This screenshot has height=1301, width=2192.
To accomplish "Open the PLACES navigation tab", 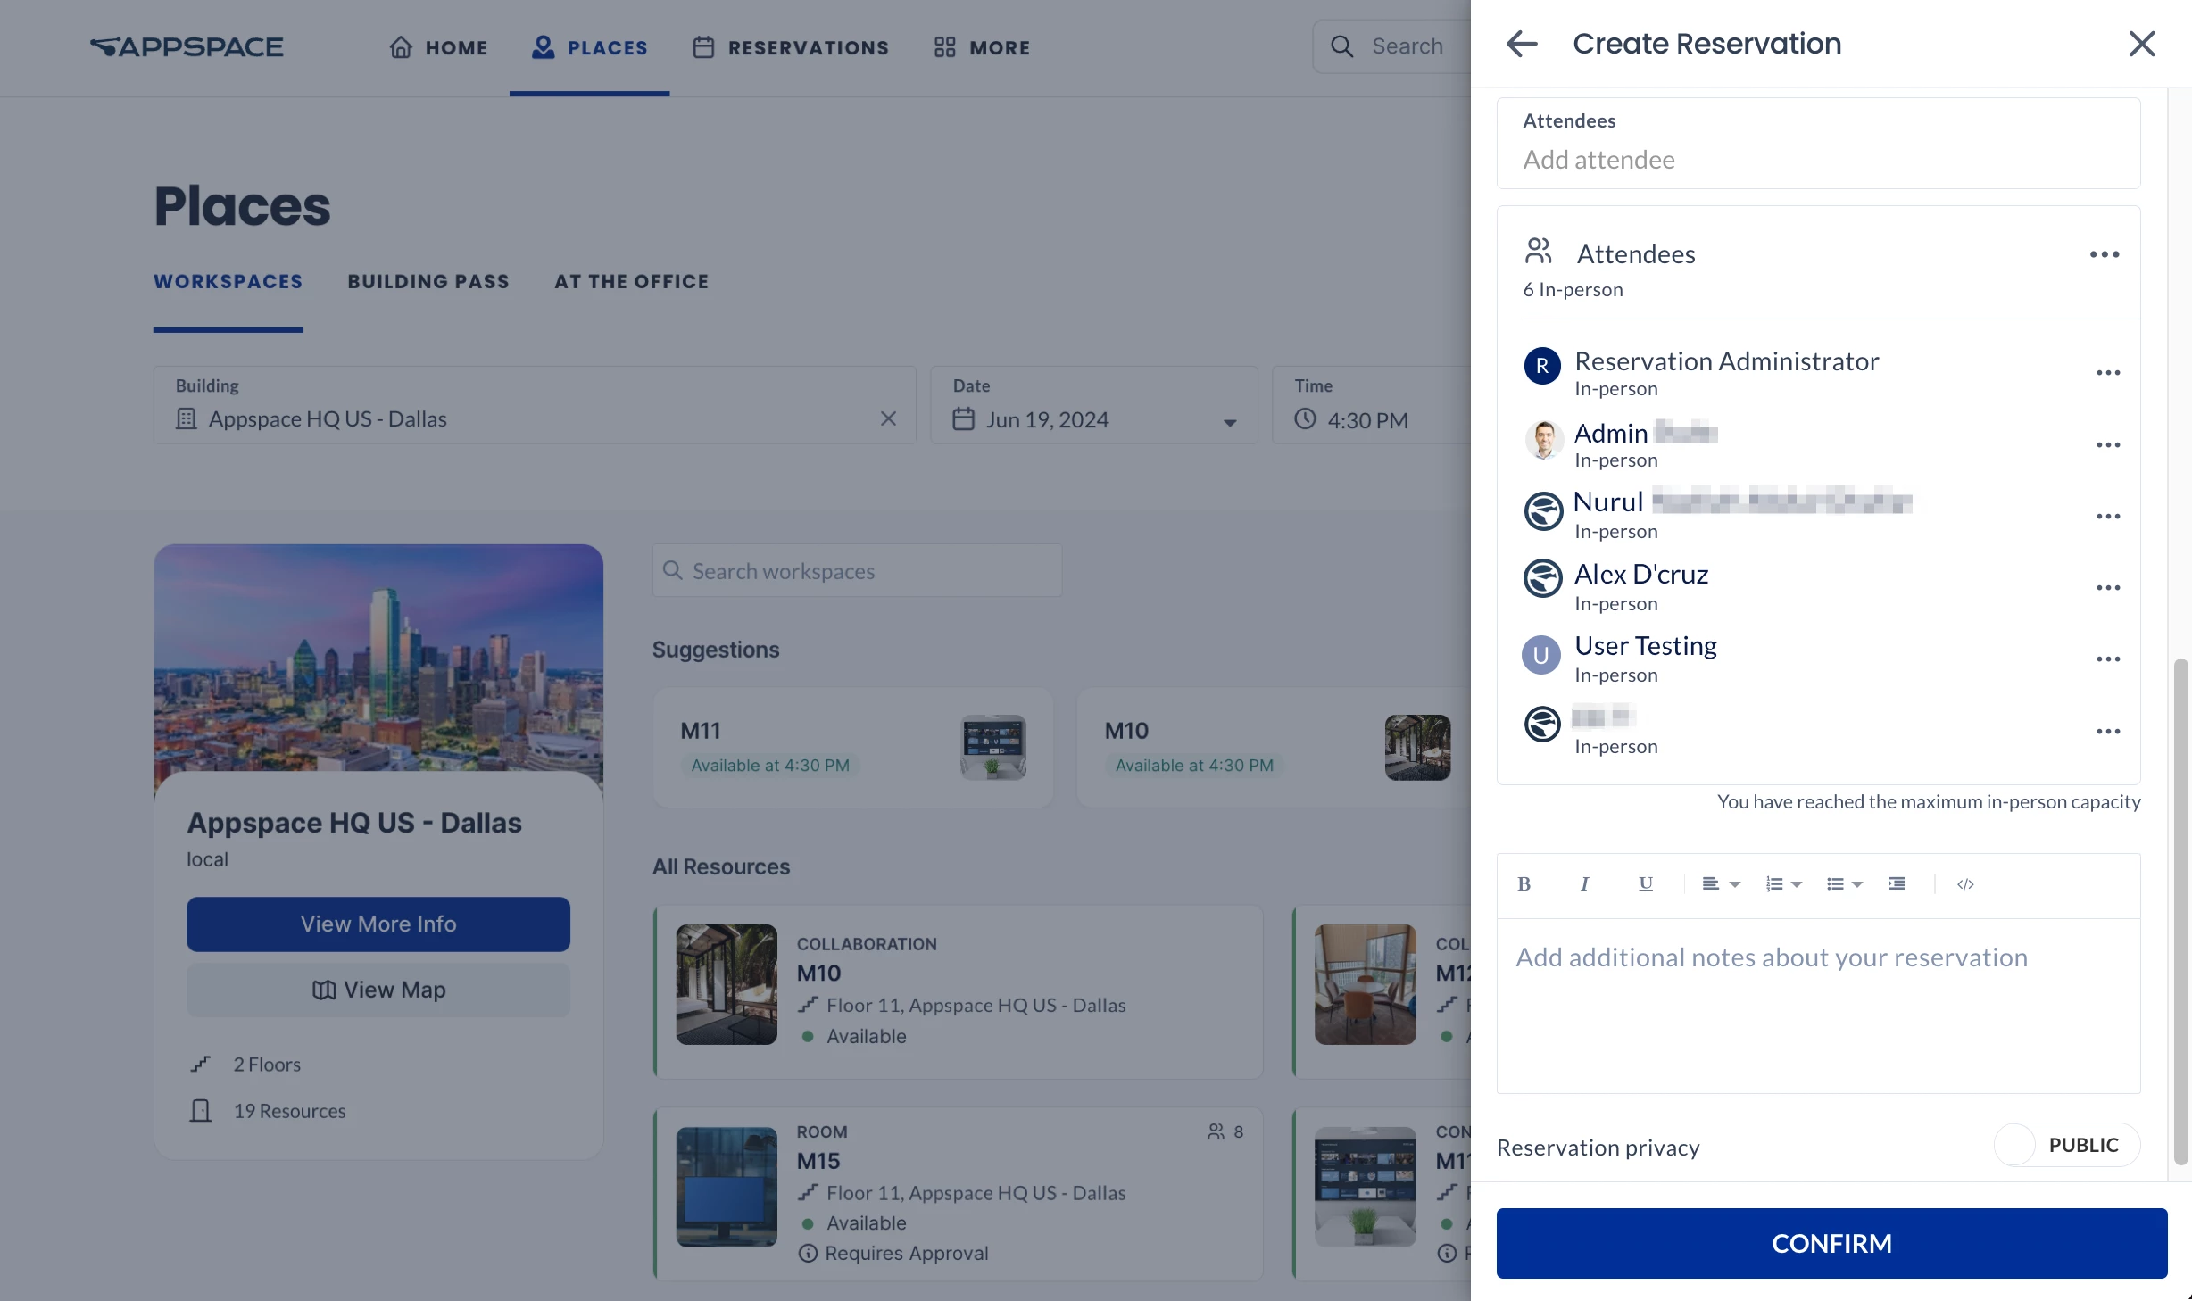I will (589, 47).
